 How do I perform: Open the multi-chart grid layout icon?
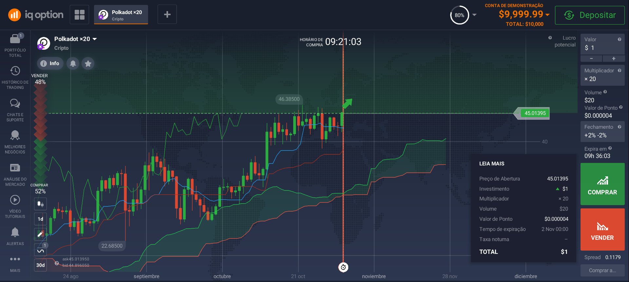click(x=79, y=15)
